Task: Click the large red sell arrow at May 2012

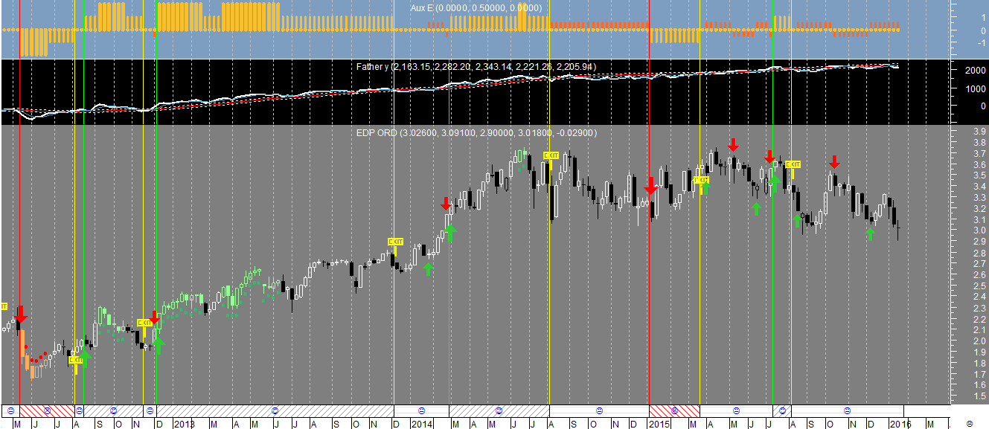Action: (x=20, y=313)
